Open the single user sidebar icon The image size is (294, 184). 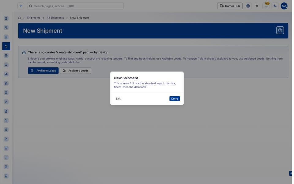click(x=6, y=102)
